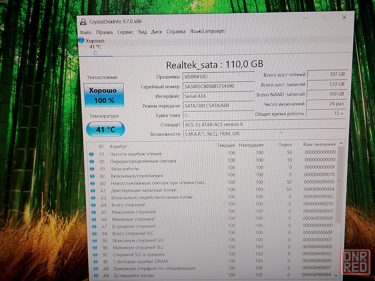Click the Raw-значения column header

319,145
